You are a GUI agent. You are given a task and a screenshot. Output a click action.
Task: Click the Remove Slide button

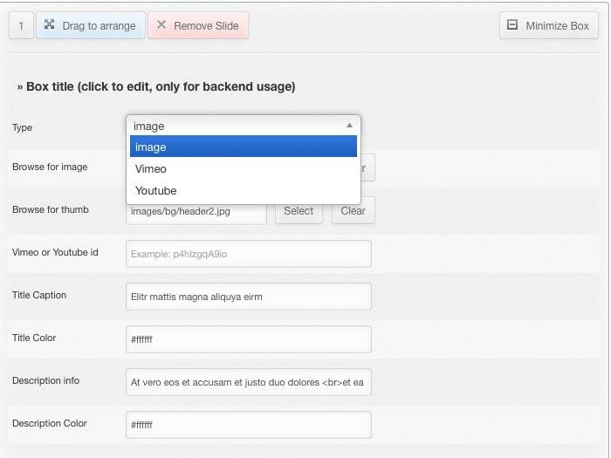(198, 25)
